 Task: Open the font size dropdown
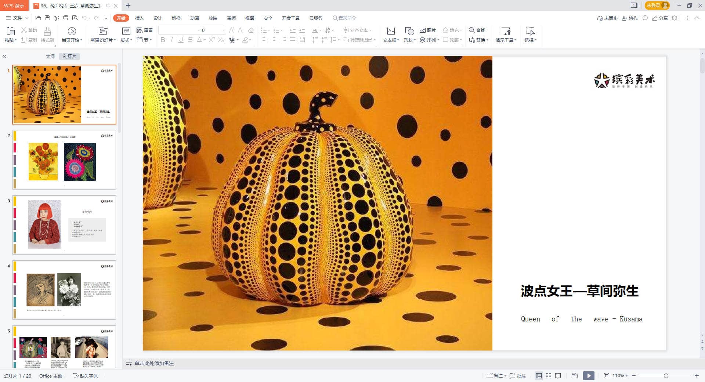click(x=224, y=30)
